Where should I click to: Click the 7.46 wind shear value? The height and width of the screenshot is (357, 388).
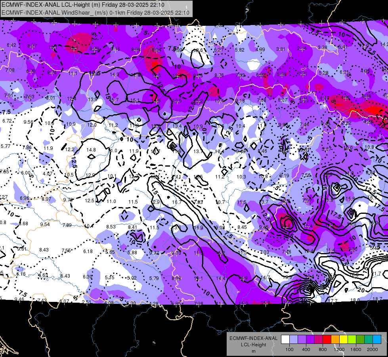pos(287,252)
